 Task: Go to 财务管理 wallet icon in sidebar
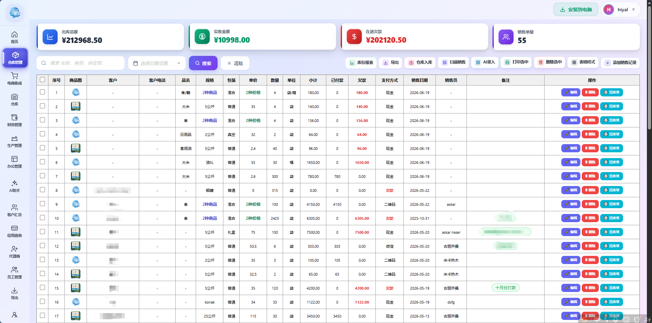coord(14,120)
